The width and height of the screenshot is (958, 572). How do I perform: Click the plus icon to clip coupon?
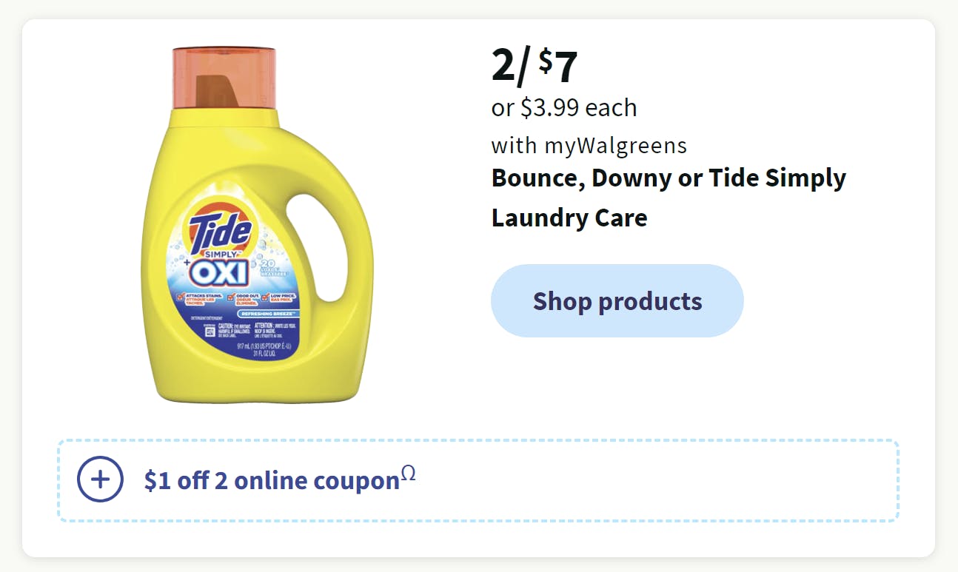point(100,480)
